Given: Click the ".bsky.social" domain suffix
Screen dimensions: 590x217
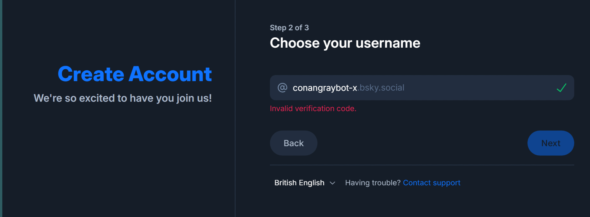Looking at the screenshot, I should 381,88.
